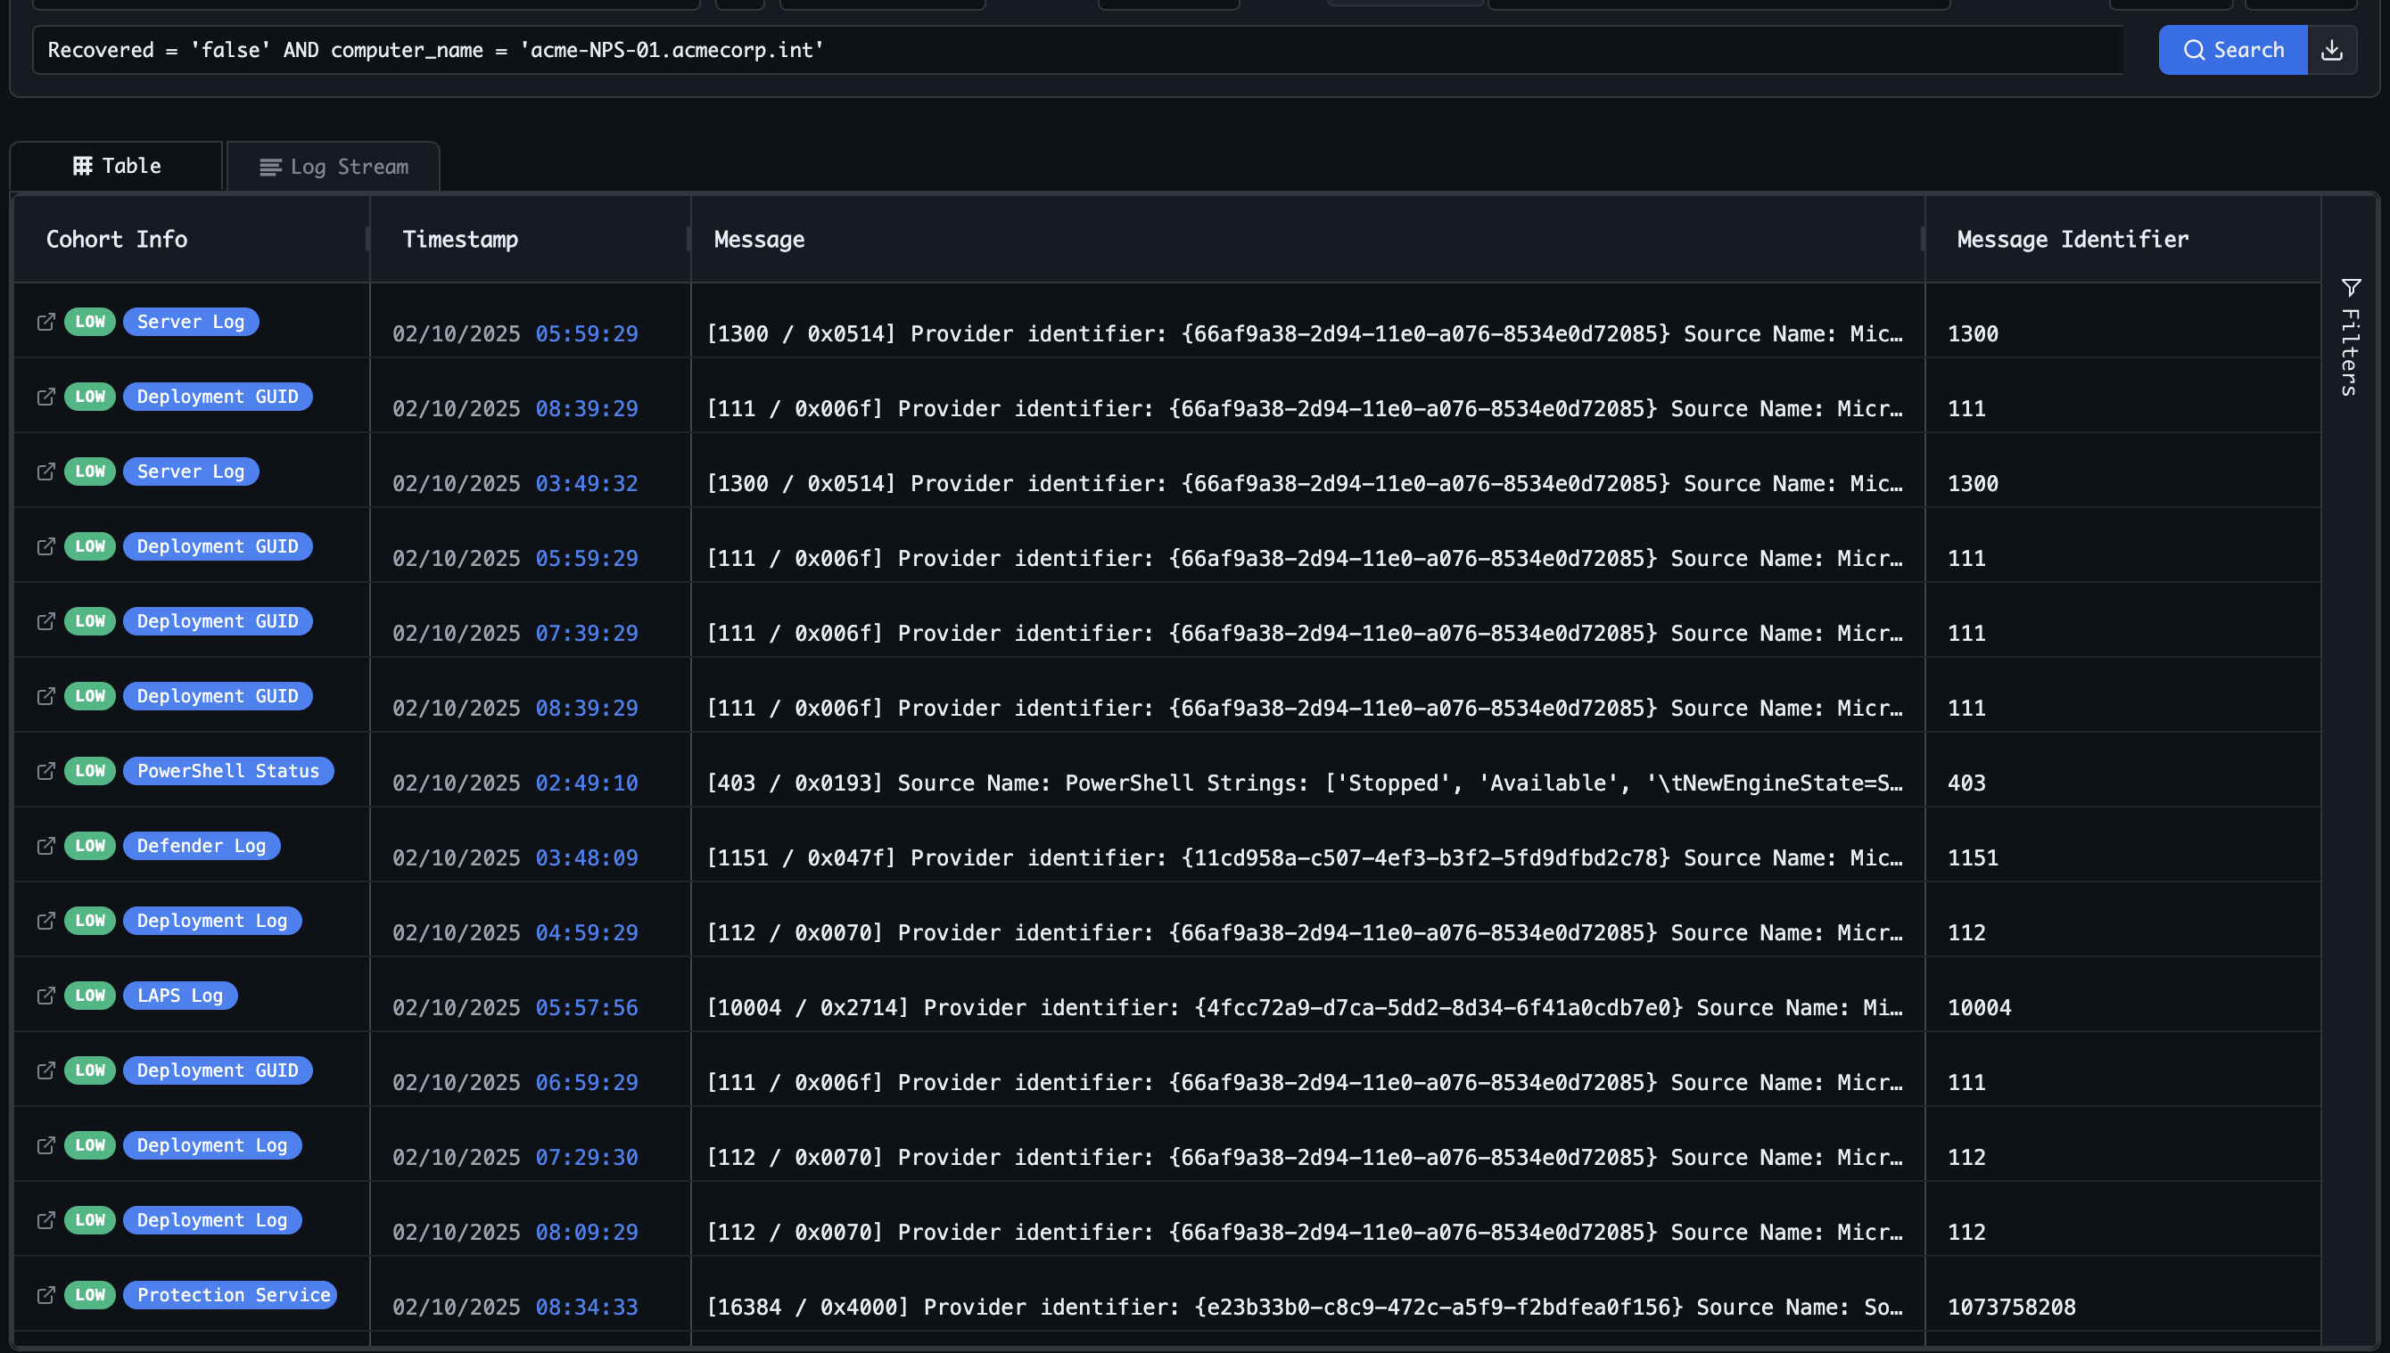Image resolution: width=2390 pixels, height=1353 pixels.
Task: Select the Protection Service chip
Action: coord(231,1294)
